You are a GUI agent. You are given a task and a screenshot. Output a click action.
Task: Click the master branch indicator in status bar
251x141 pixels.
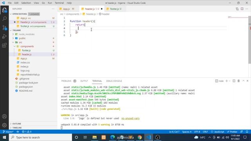(8, 132)
